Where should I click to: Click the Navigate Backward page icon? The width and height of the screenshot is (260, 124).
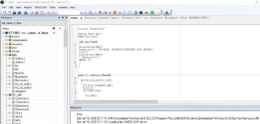pyautogui.click(x=125, y=13)
